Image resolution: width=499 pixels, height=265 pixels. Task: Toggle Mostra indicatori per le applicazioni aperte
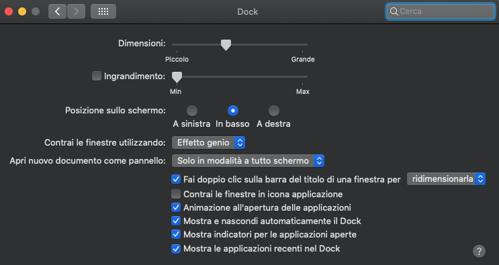coord(176,235)
